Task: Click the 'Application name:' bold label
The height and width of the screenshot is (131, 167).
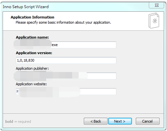Action: pos(32,37)
